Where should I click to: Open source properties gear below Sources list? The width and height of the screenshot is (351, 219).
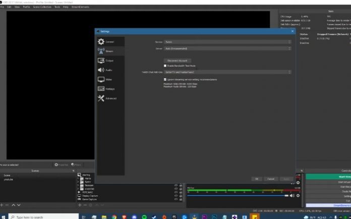(x=90, y=205)
